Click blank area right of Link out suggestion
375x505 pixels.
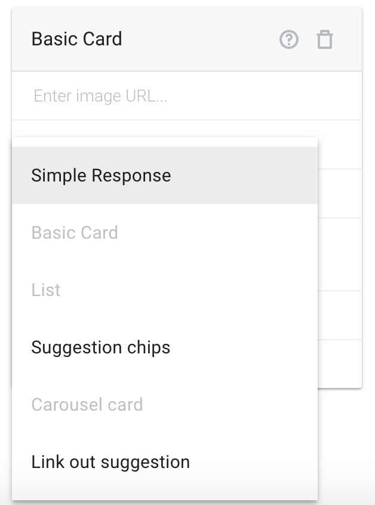tap(254, 462)
